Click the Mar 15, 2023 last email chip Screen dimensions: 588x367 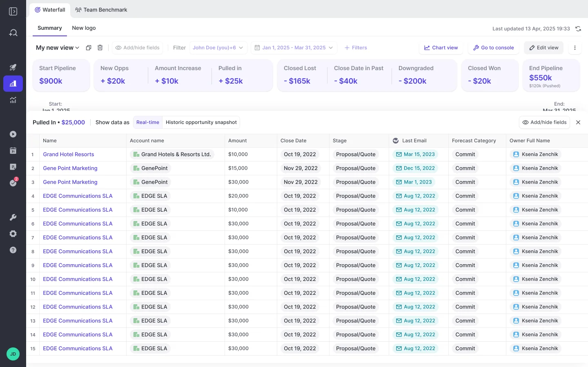pos(415,155)
